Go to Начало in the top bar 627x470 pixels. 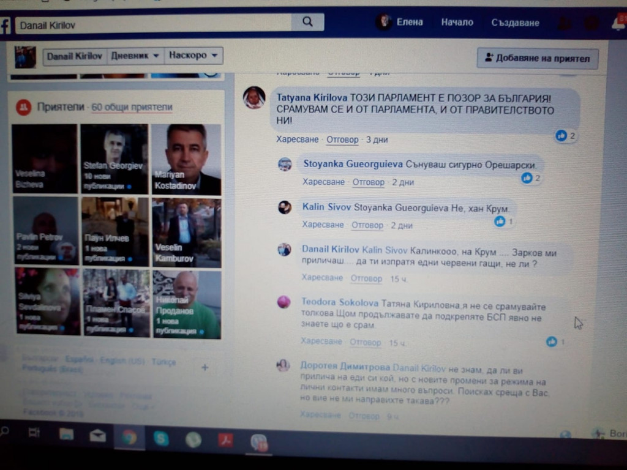(x=457, y=23)
